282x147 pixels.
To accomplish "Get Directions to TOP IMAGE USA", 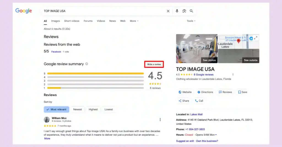I will coord(205,92).
